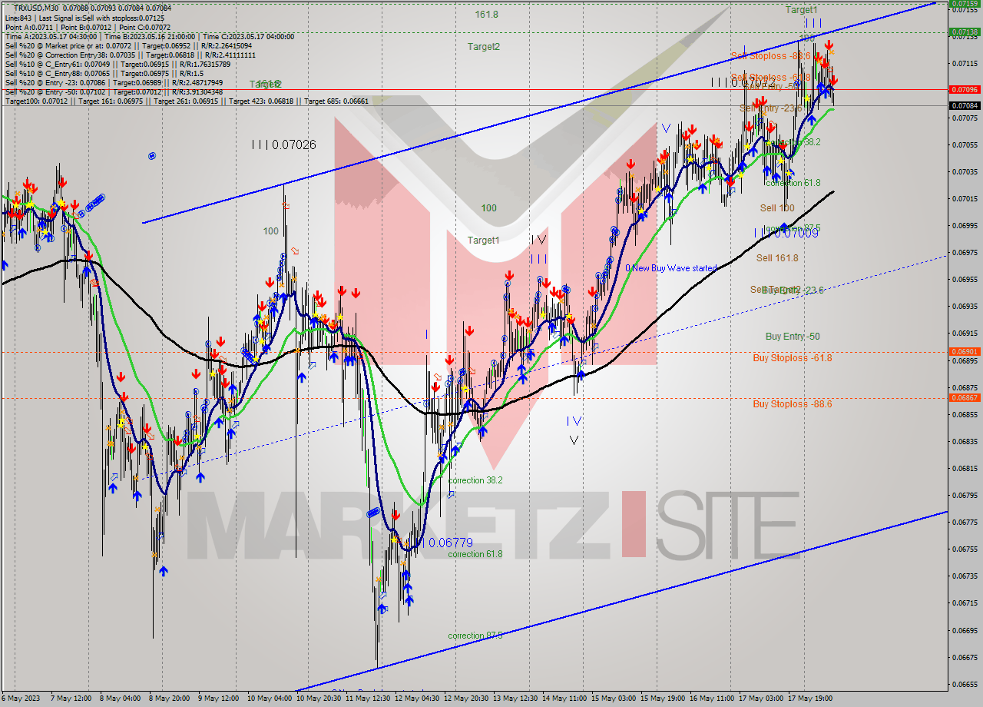Click the 'I I I 0.07026' wave label
The width and height of the screenshot is (983, 707).
point(283,144)
